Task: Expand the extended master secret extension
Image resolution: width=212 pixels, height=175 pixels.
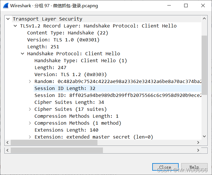Action: pos(30,137)
